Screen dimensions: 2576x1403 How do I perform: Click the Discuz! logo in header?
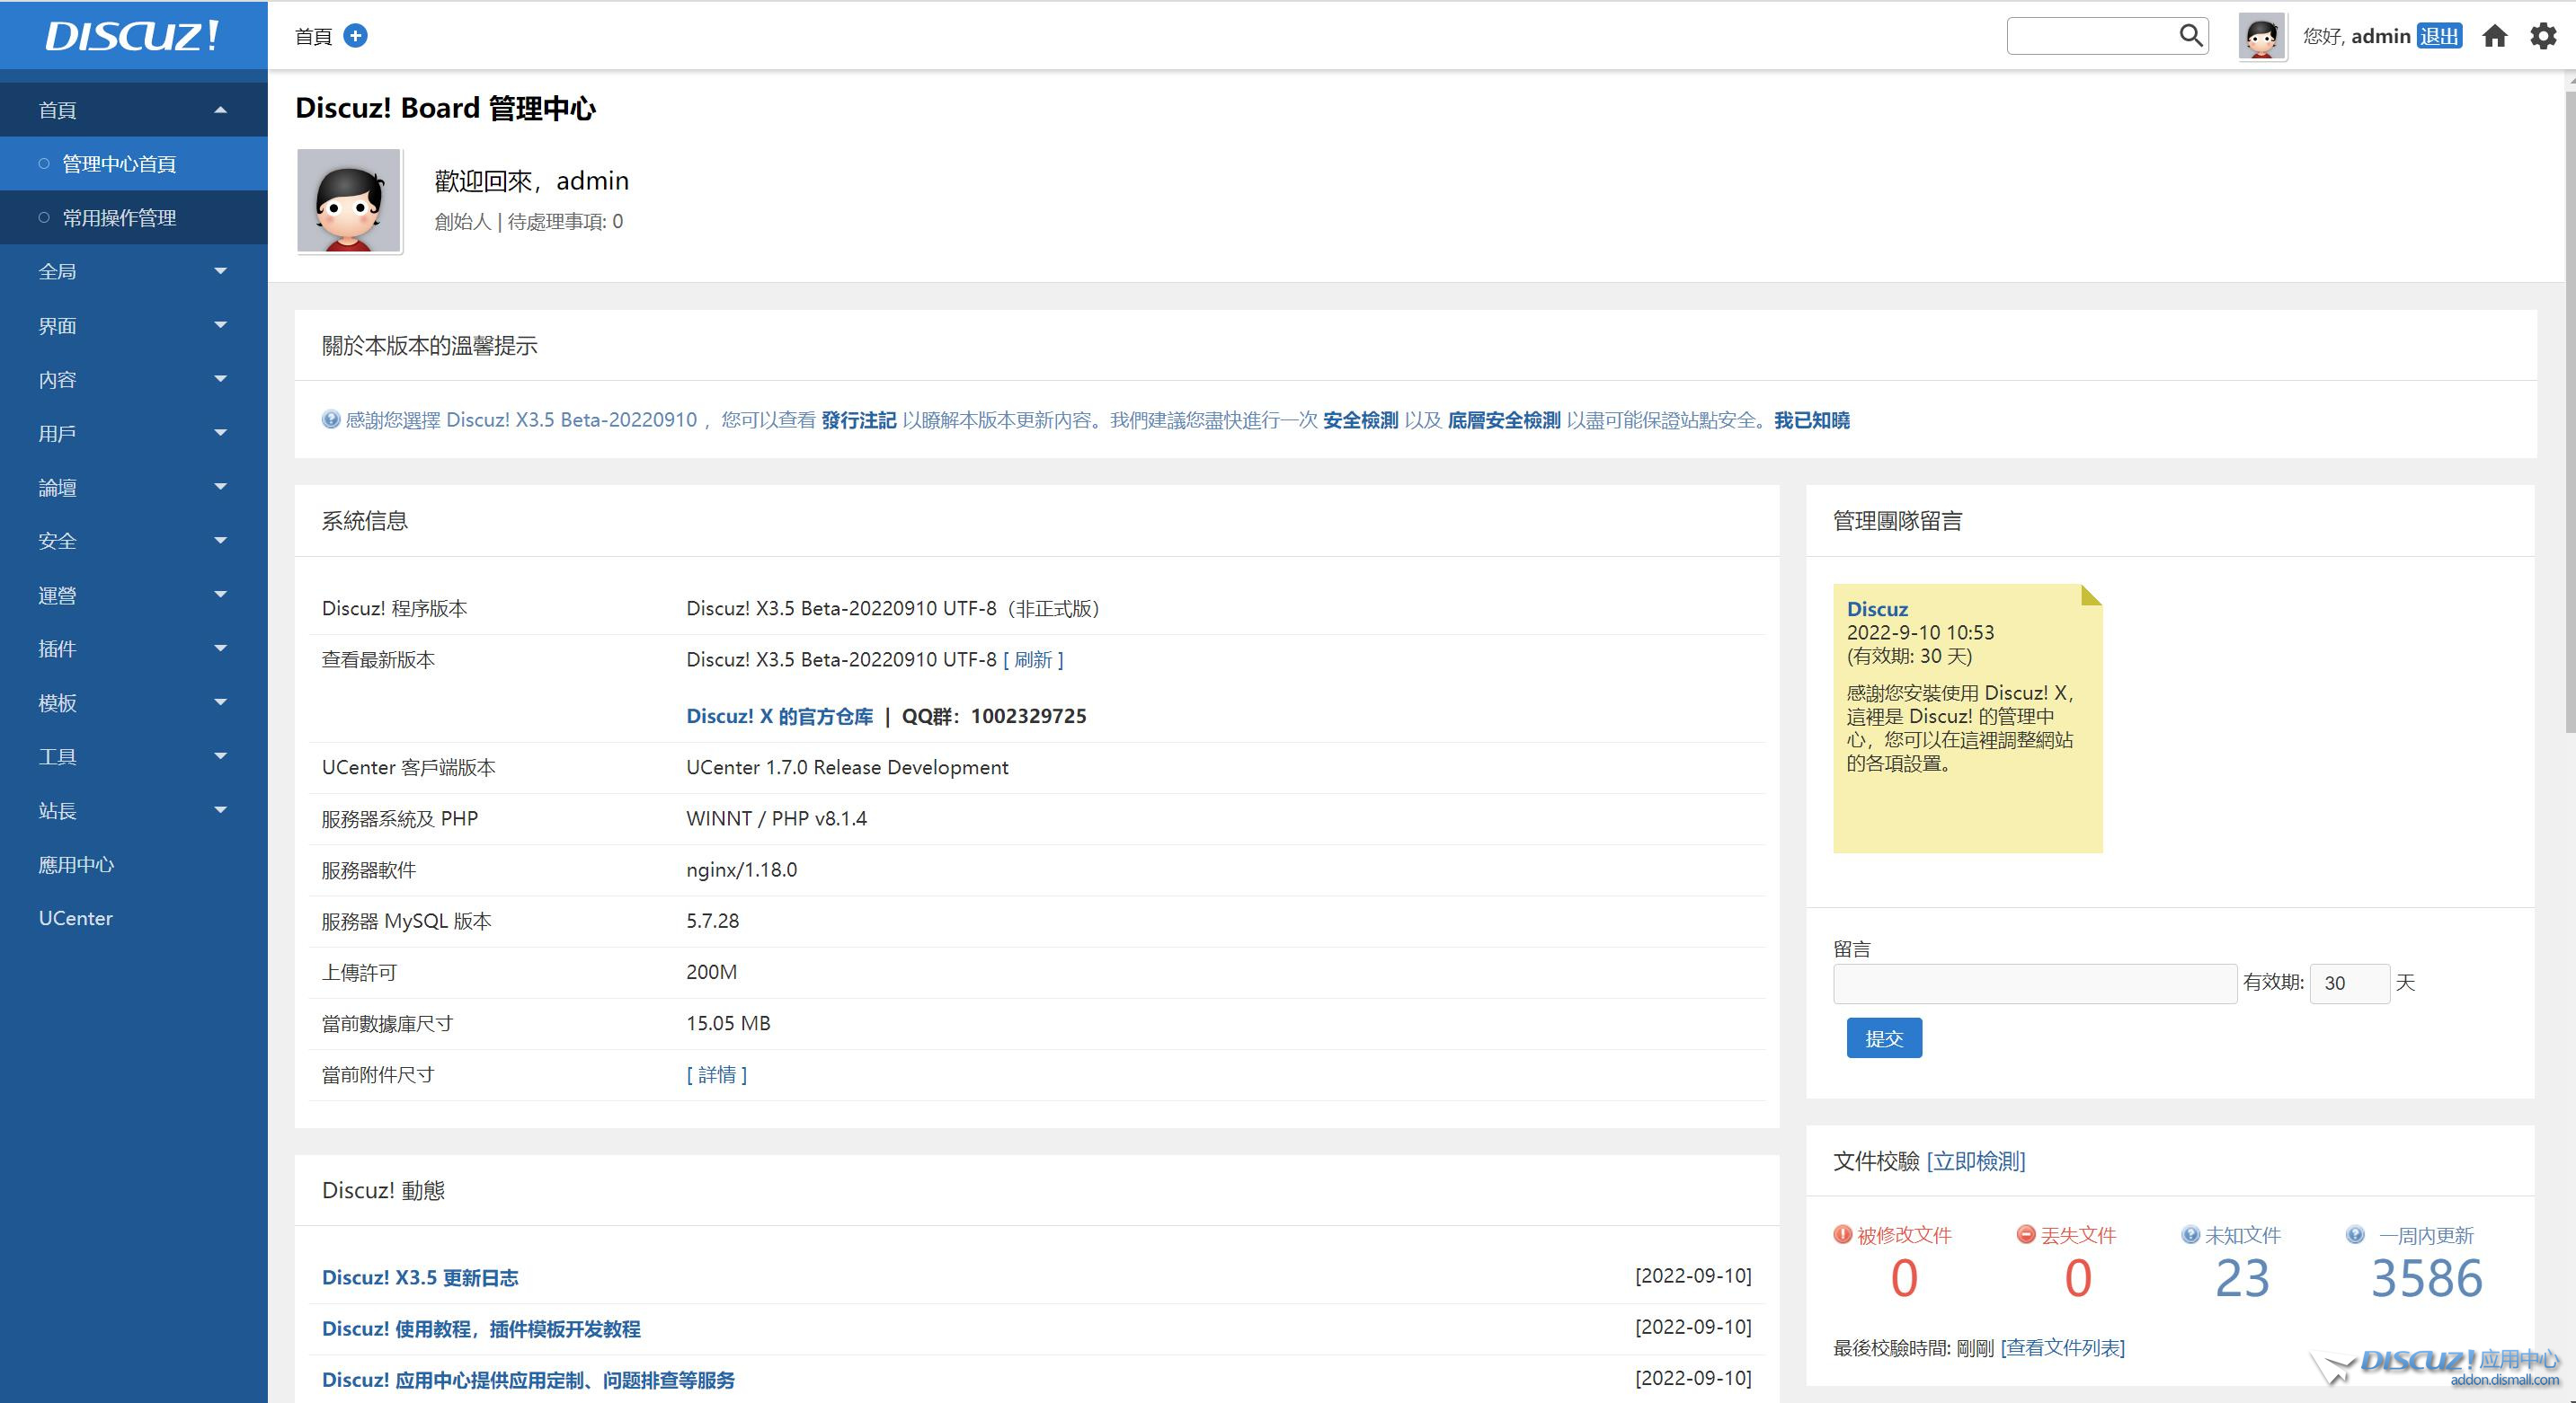(x=132, y=36)
